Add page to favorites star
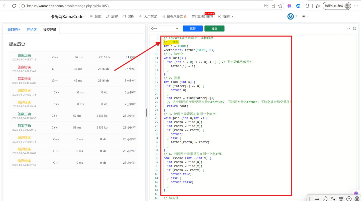 (280, 6)
